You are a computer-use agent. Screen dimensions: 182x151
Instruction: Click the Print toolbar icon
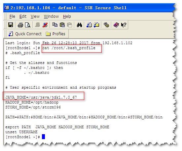[20, 25]
